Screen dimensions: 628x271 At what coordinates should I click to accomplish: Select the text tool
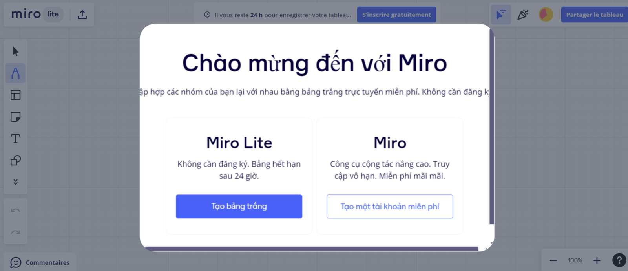tap(15, 138)
